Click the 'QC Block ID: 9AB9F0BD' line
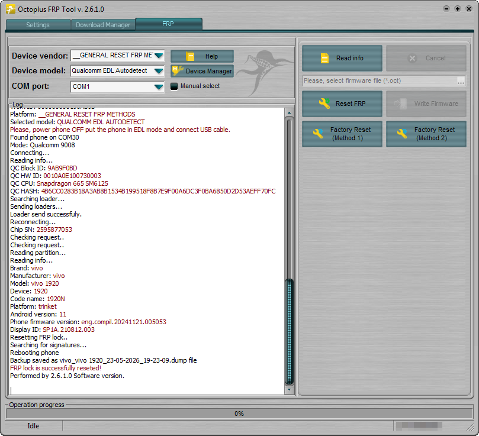Viewport: 479px width, 436px height. (x=44, y=168)
